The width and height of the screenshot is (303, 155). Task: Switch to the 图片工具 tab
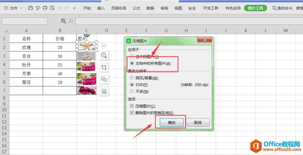pyautogui.click(x=255, y=8)
